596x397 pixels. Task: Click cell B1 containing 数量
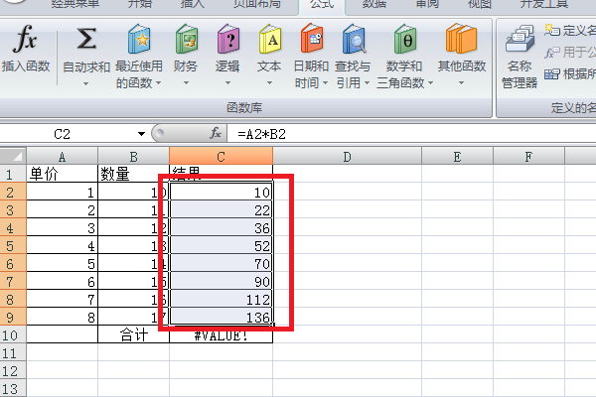(133, 174)
